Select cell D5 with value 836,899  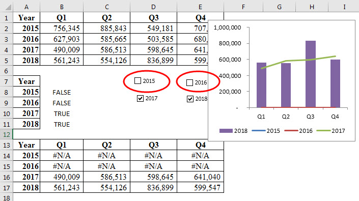(x=153, y=61)
